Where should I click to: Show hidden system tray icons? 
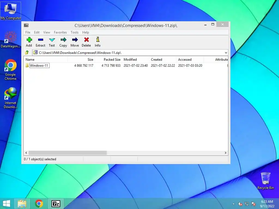[x=233, y=204]
